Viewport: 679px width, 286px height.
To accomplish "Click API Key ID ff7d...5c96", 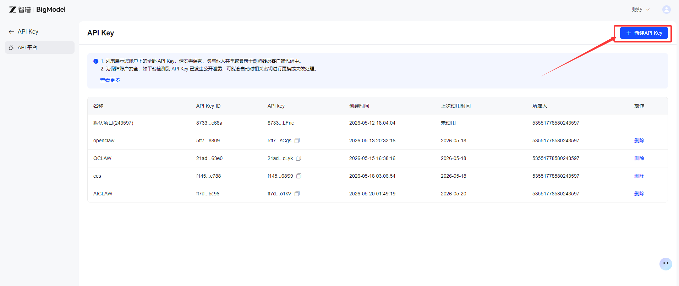I will pyautogui.click(x=208, y=194).
